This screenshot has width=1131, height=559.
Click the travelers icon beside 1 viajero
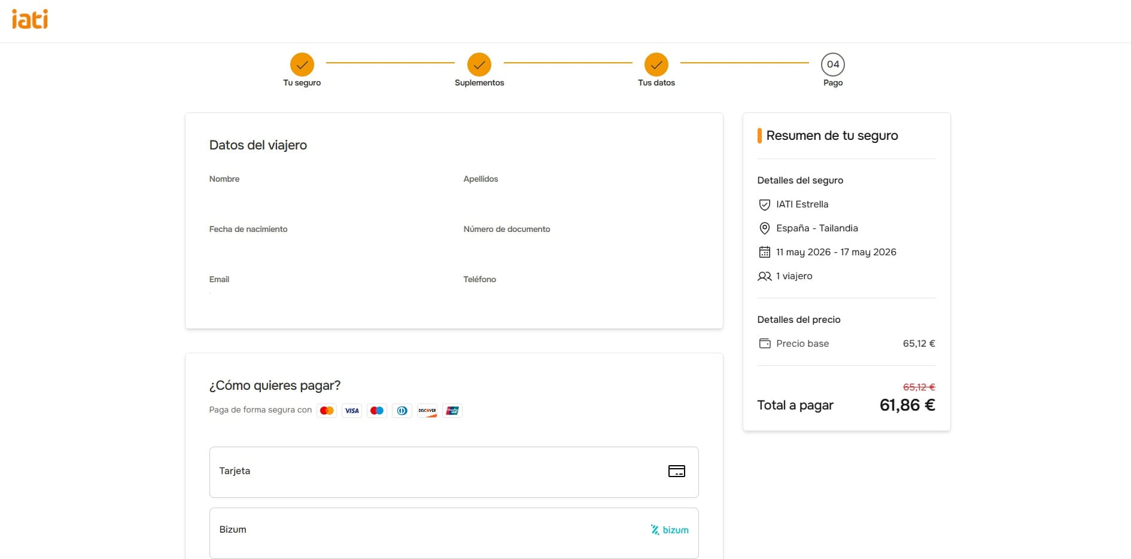point(764,276)
